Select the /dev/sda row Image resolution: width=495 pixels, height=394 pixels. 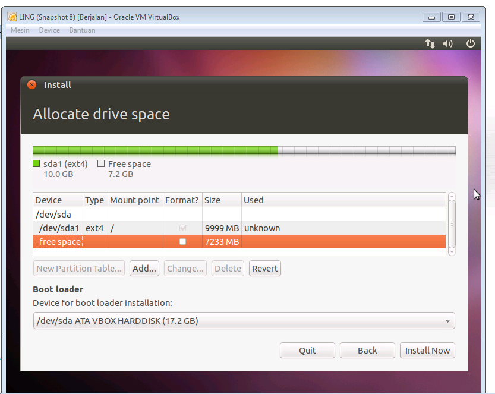pyautogui.click(x=239, y=215)
